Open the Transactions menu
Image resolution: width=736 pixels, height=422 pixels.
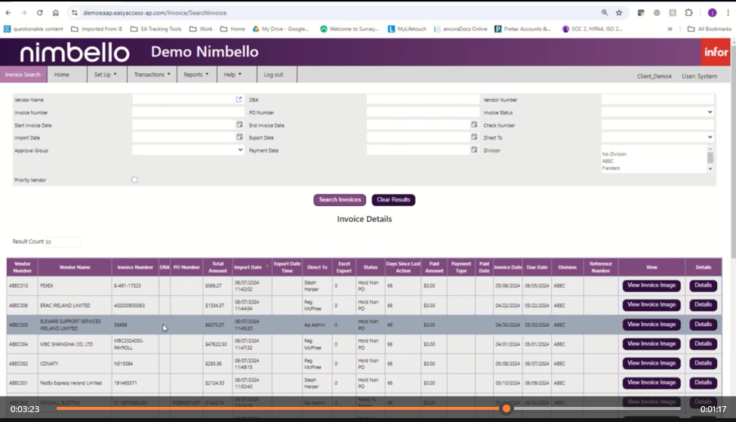pos(152,75)
